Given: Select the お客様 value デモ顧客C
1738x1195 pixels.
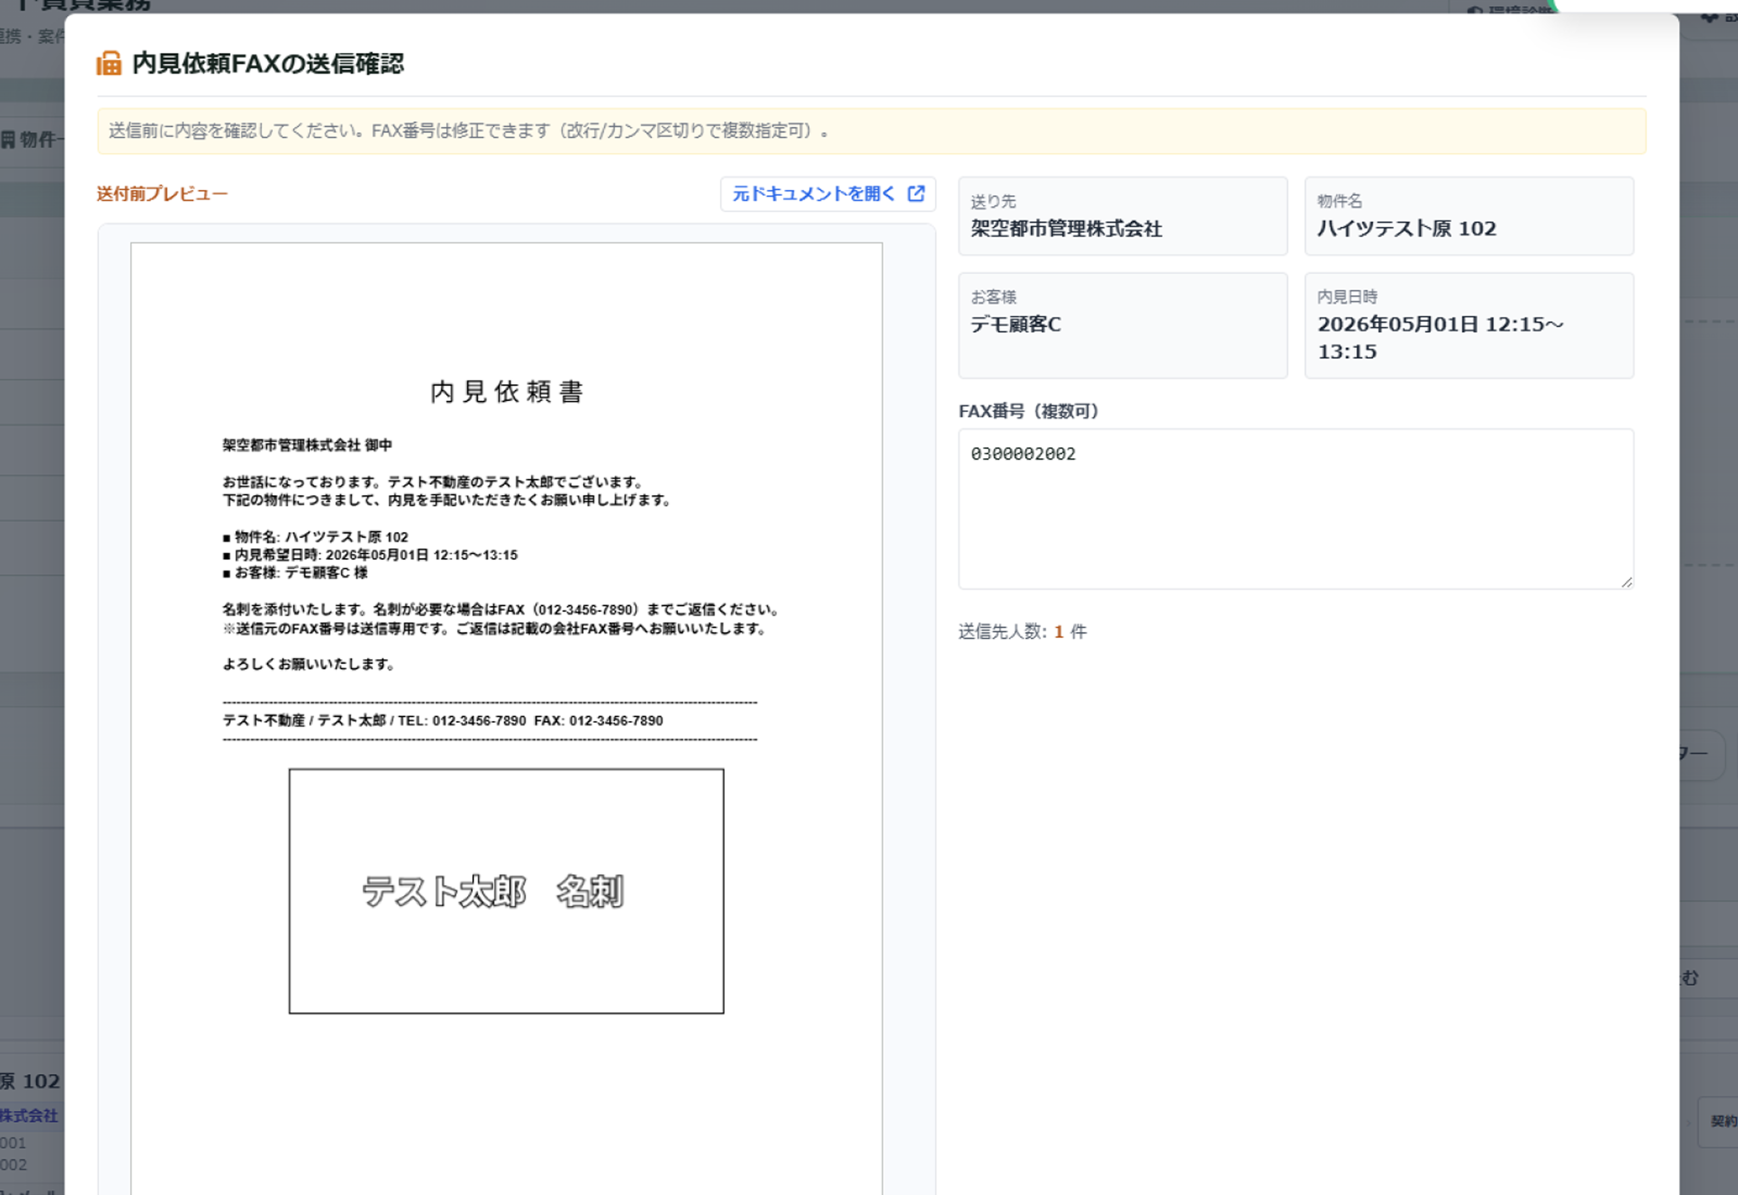Looking at the screenshot, I should click(1016, 325).
